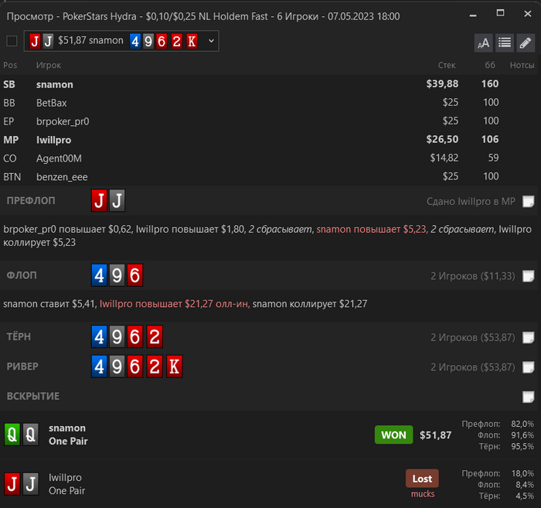Close the hand review window
The image size is (541, 508).
[528, 14]
